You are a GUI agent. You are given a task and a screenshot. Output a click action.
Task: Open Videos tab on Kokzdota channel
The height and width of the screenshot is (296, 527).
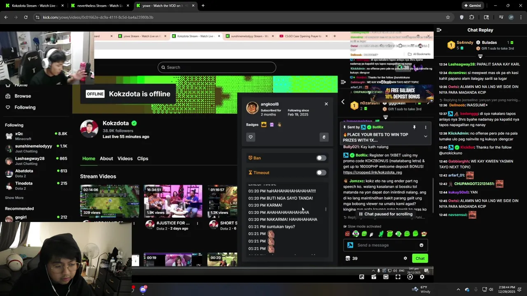tap(125, 159)
